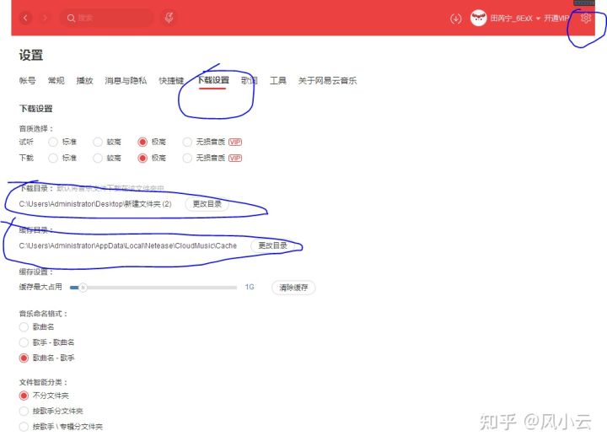
Task: Click the back navigation arrow
Action: (25, 18)
